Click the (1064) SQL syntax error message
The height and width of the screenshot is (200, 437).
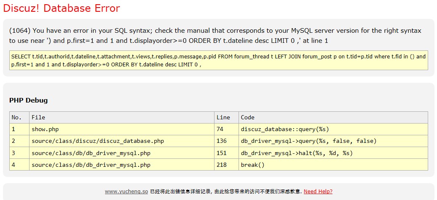[215, 36]
